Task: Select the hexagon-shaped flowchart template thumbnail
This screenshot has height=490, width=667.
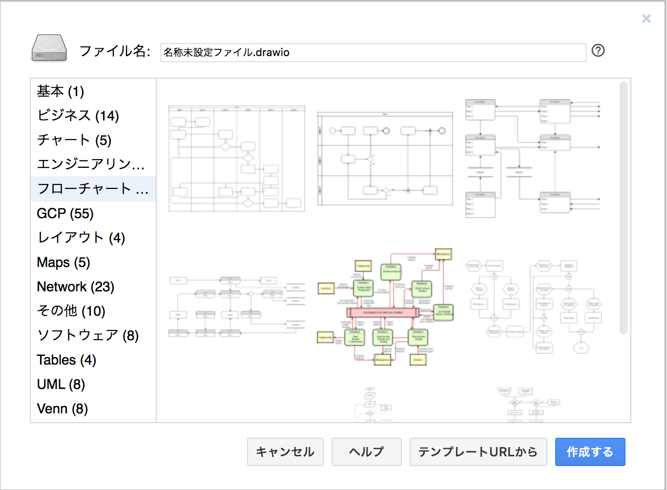Action: point(534,306)
